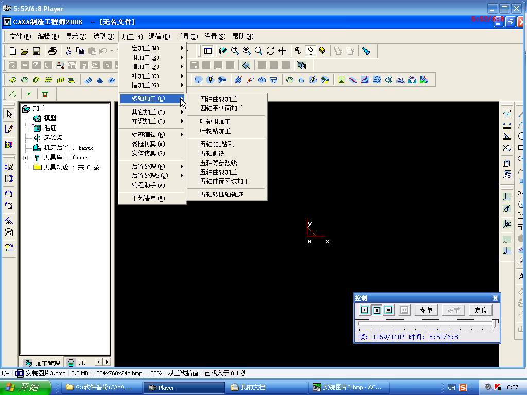Click the yellow shaded display cube icon
This screenshot has height=395, width=527.
coord(322,51)
